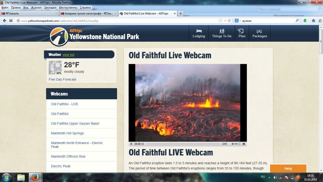Click the search box containing вулкан
The width and height of the screenshot is (323, 182).
[268, 21]
